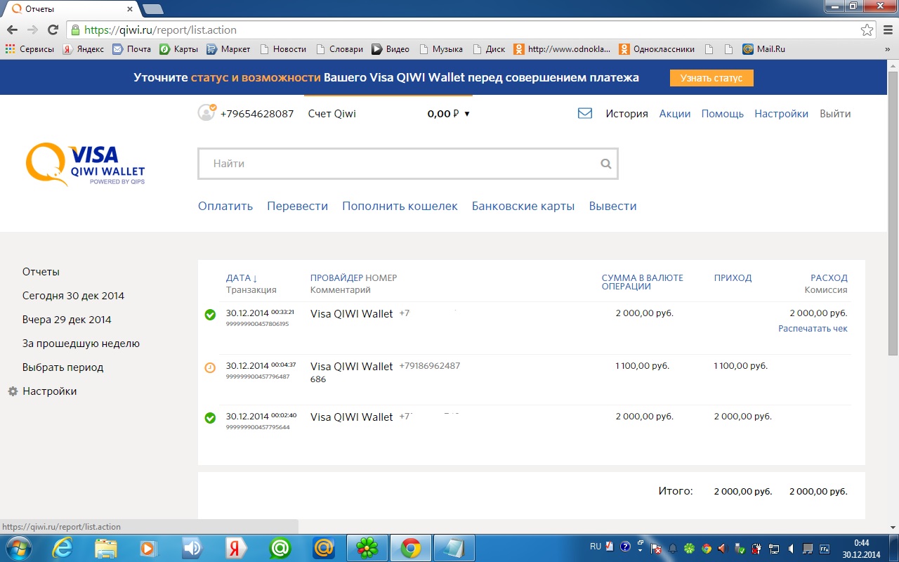Go to the Оплатить section
Screen dimensions: 899x562
225,206
